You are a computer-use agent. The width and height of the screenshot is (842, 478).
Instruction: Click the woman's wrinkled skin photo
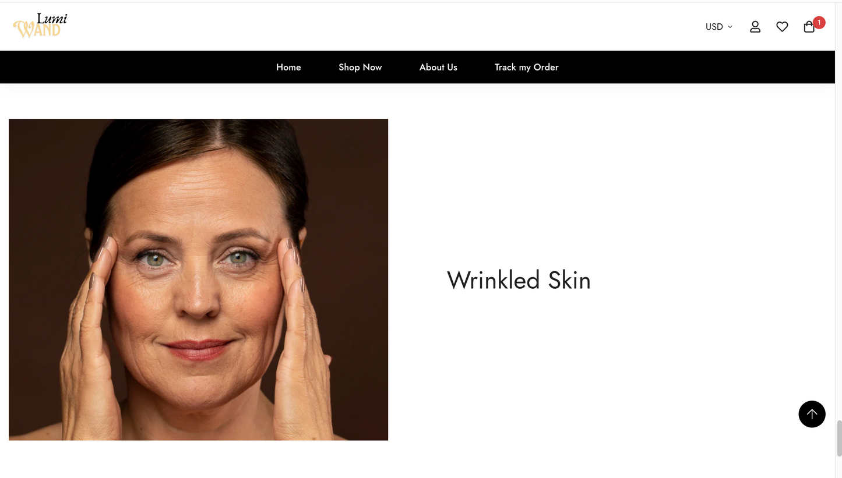click(198, 279)
